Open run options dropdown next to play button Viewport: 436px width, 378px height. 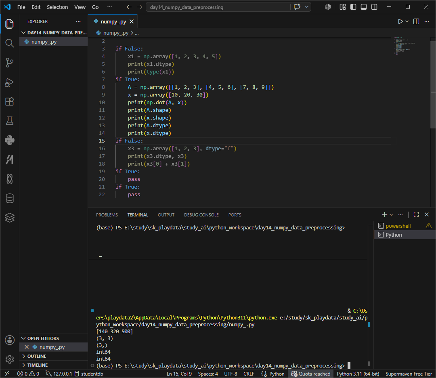(407, 21)
